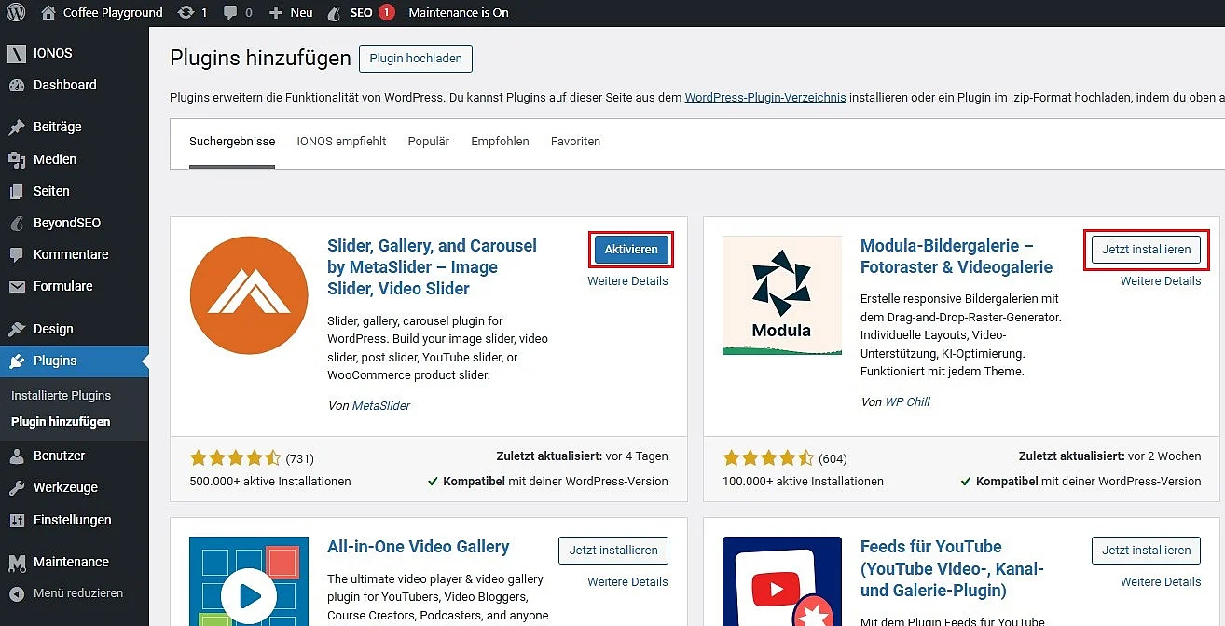The height and width of the screenshot is (626, 1225).
Task: Click the Modula-Bildergalerie title link
Action: [x=957, y=257]
